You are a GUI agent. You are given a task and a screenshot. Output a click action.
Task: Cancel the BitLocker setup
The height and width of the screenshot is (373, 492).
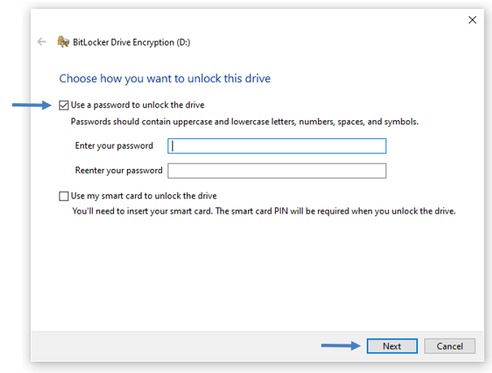point(450,346)
